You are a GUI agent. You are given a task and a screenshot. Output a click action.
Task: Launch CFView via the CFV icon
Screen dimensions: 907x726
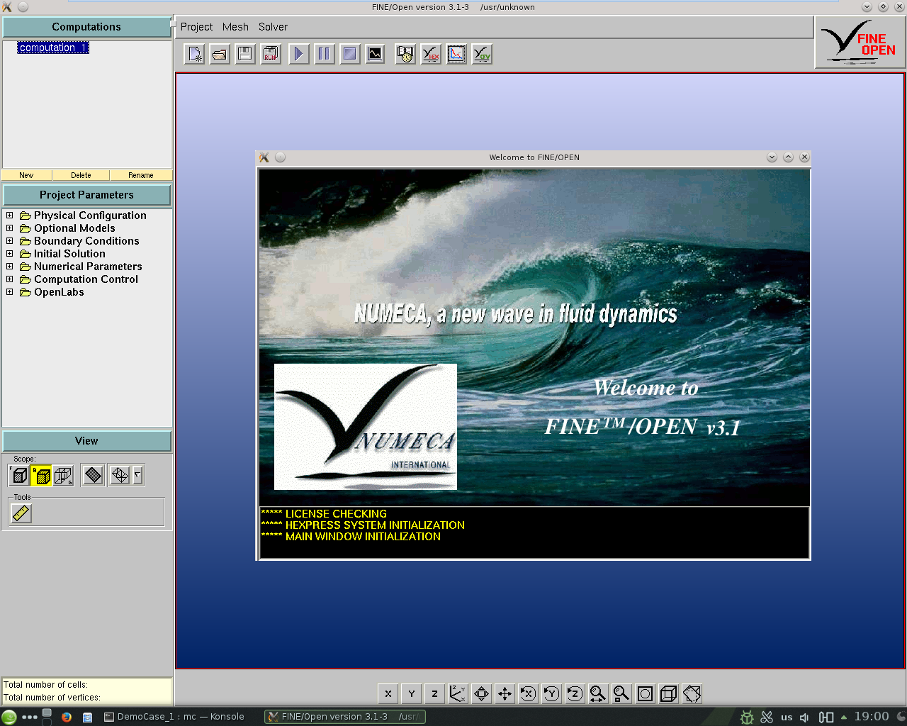482,54
